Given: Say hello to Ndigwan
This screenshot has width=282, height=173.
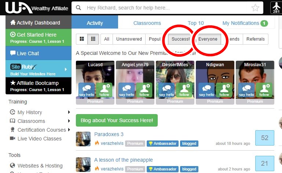Looking at the screenshot, I should tap(206, 90).
